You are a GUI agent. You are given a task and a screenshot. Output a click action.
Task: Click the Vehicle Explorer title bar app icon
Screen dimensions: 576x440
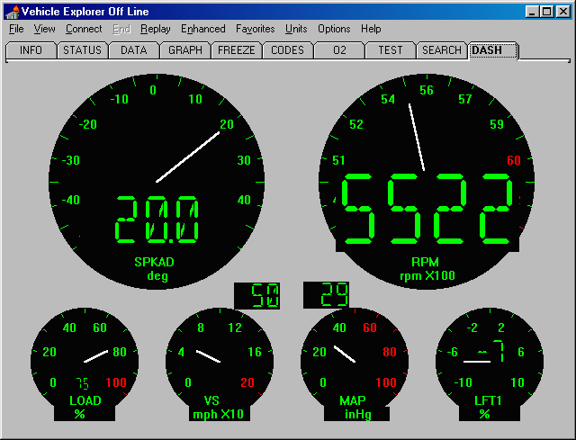click(12, 12)
